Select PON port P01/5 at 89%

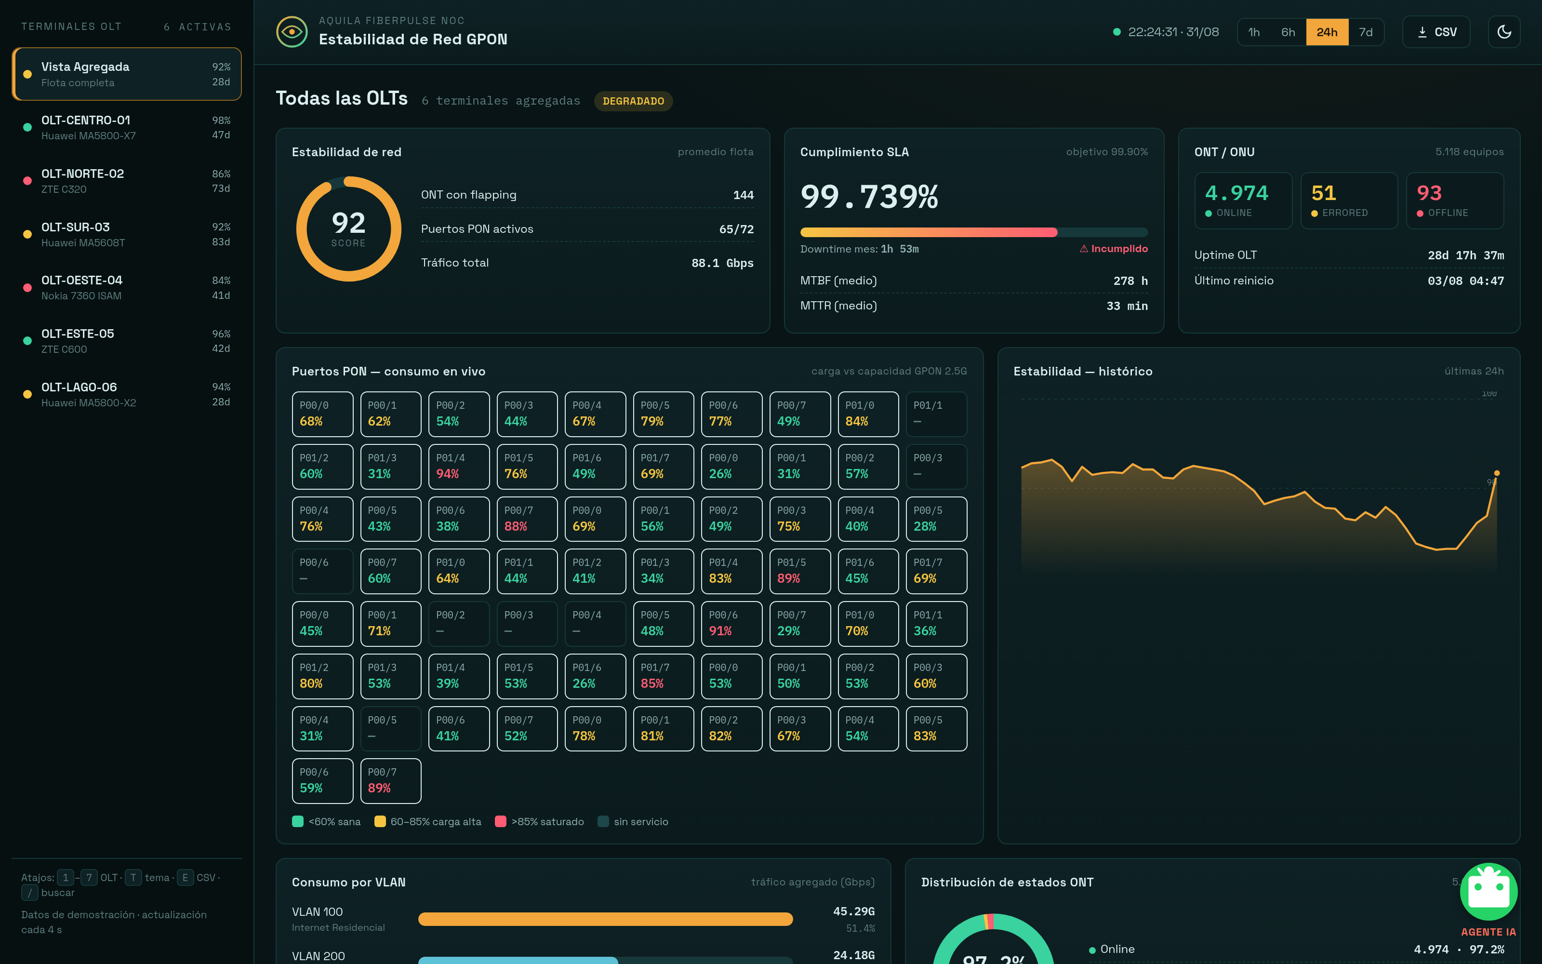pyautogui.click(x=800, y=571)
